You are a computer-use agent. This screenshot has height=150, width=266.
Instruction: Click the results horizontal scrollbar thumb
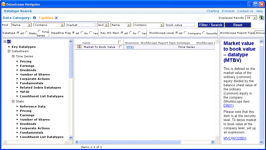pos(130,142)
